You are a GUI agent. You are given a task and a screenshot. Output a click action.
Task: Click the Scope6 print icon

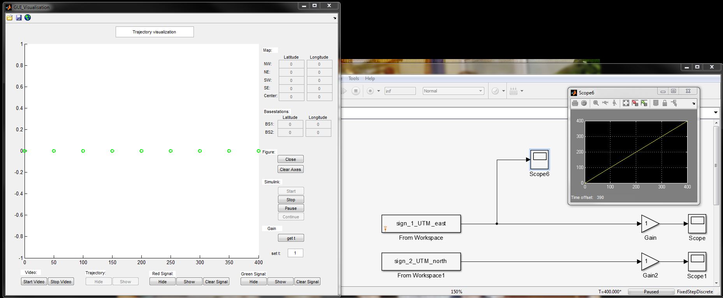pos(575,103)
